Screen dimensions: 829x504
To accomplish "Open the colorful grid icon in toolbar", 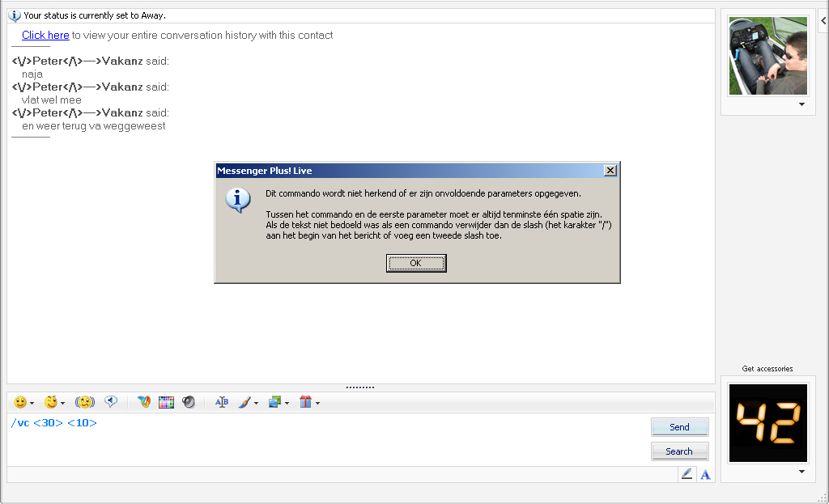I will point(166,403).
